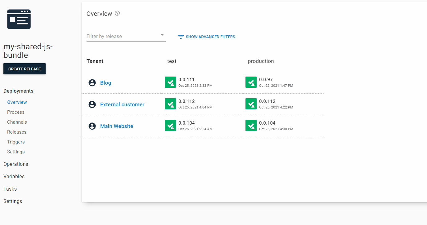427x225 pixels.
Task: Open the Overview help question-mark icon
Action: 117,13
